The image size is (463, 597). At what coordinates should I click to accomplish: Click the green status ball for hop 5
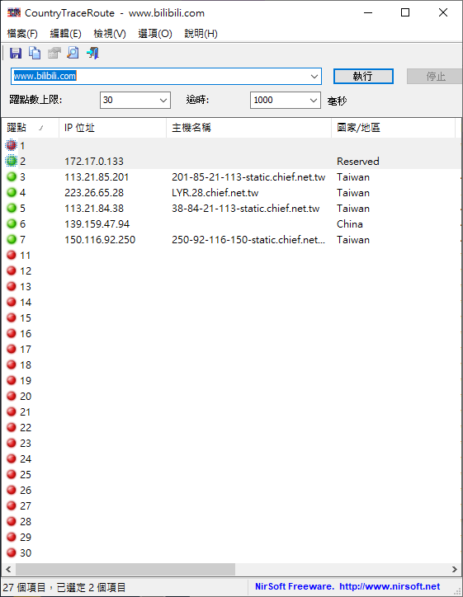click(x=12, y=208)
